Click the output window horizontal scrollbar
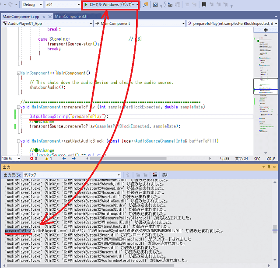This screenshot has height=268, width=280. coord(90,266)
